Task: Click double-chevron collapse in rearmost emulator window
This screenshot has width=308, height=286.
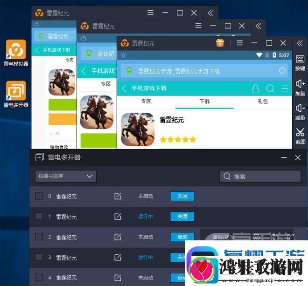Action: [210, 13]
